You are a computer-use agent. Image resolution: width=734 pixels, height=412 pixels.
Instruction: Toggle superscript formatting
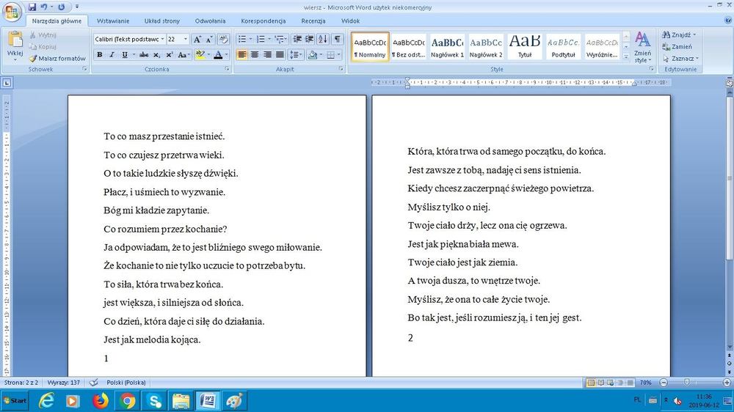tap(170, 55)
